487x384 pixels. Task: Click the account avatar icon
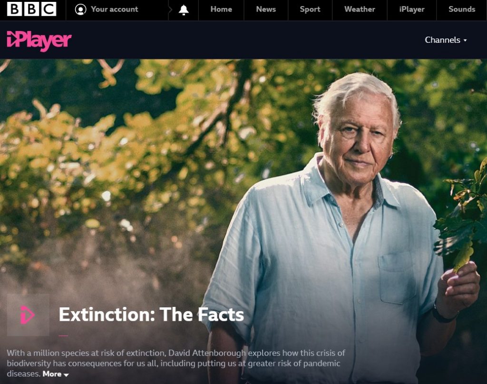coord(80,10)
